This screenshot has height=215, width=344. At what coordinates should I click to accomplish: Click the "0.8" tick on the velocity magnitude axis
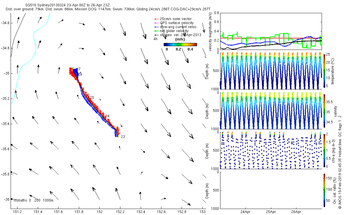pyautogui.click(x=216, y=13)
